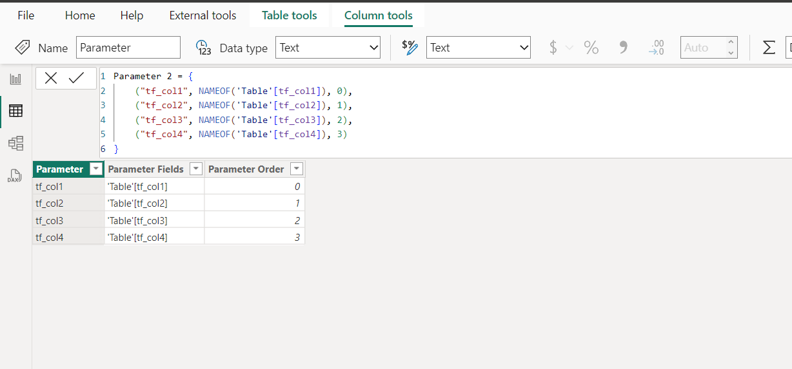
Task: Select the Parameter Order column header
Action: tap(246, 169)
